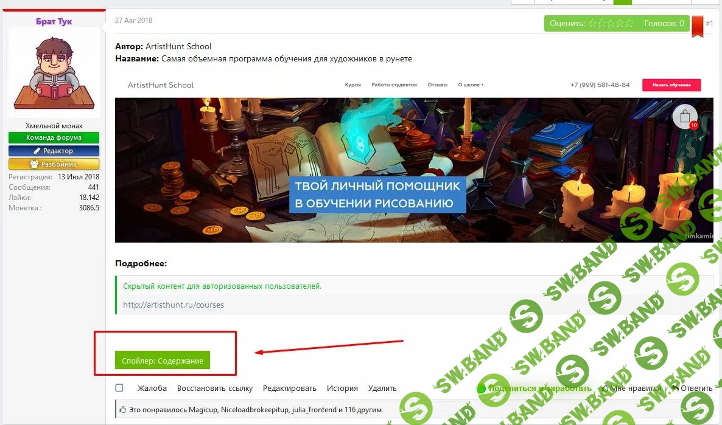This screenshot has height=425, width=722.
Task: Rate the post with first star
Action: [x=593, y=24]
